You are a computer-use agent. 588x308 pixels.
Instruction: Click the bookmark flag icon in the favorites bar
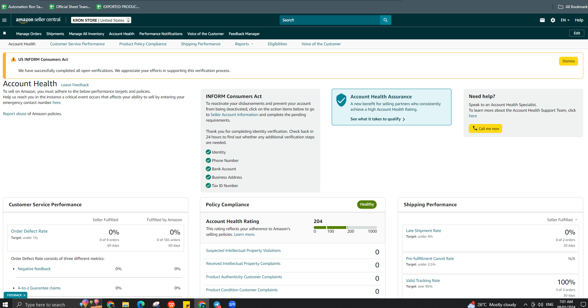coord(4,33)
